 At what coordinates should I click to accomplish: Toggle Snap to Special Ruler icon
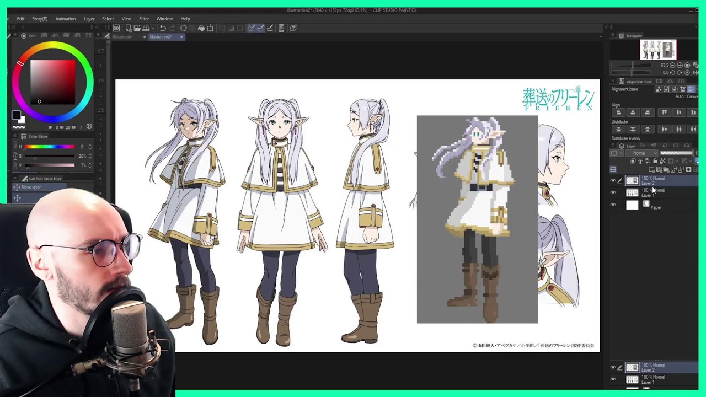pos(261,28)
